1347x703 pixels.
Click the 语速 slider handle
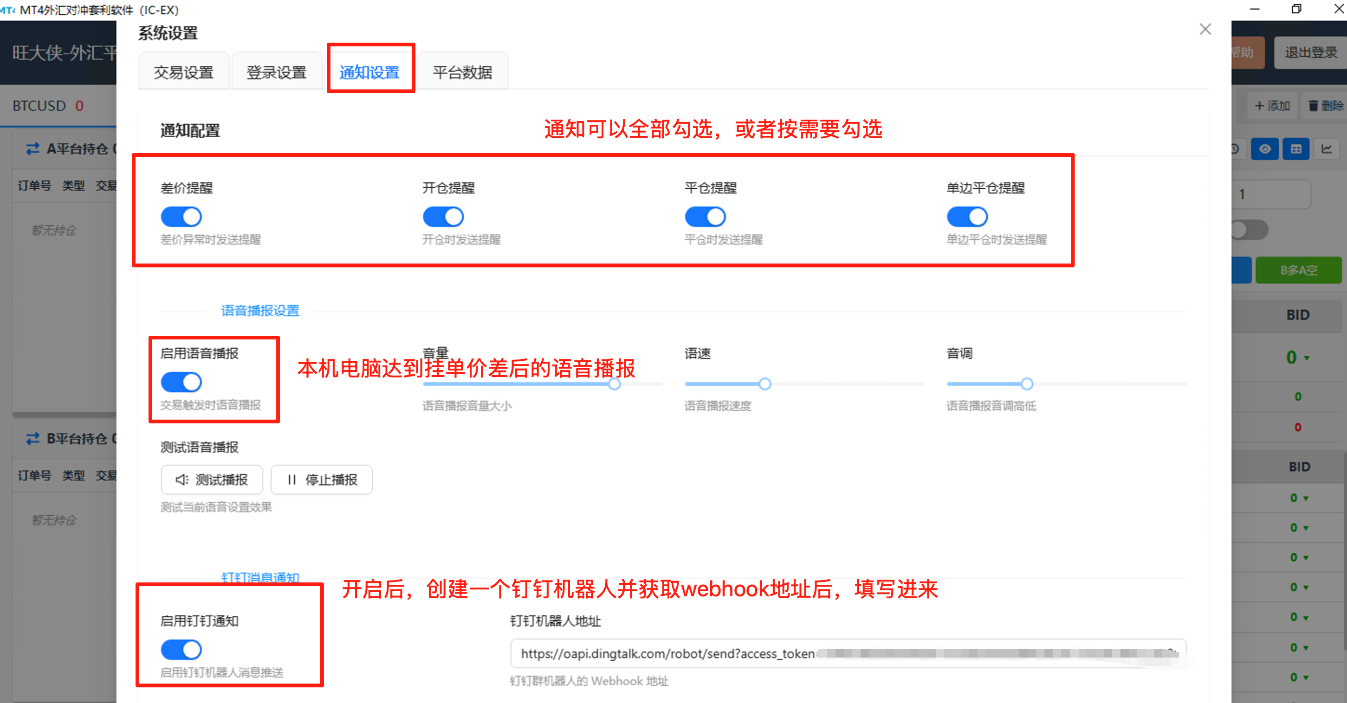coord(765,384)
